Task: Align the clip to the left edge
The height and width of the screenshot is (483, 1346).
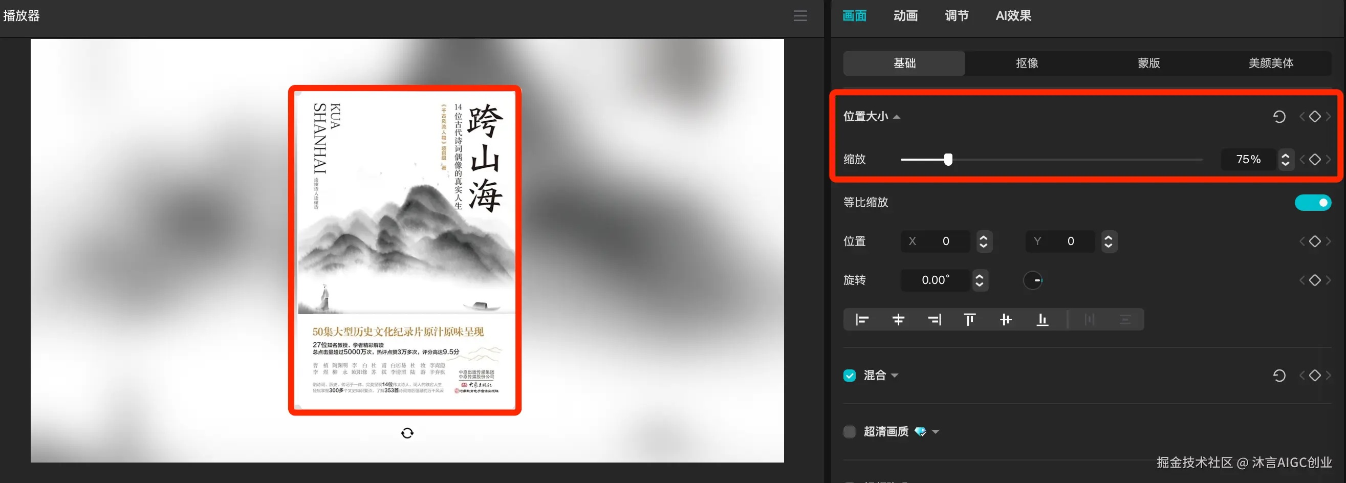Action: (862, 319)
